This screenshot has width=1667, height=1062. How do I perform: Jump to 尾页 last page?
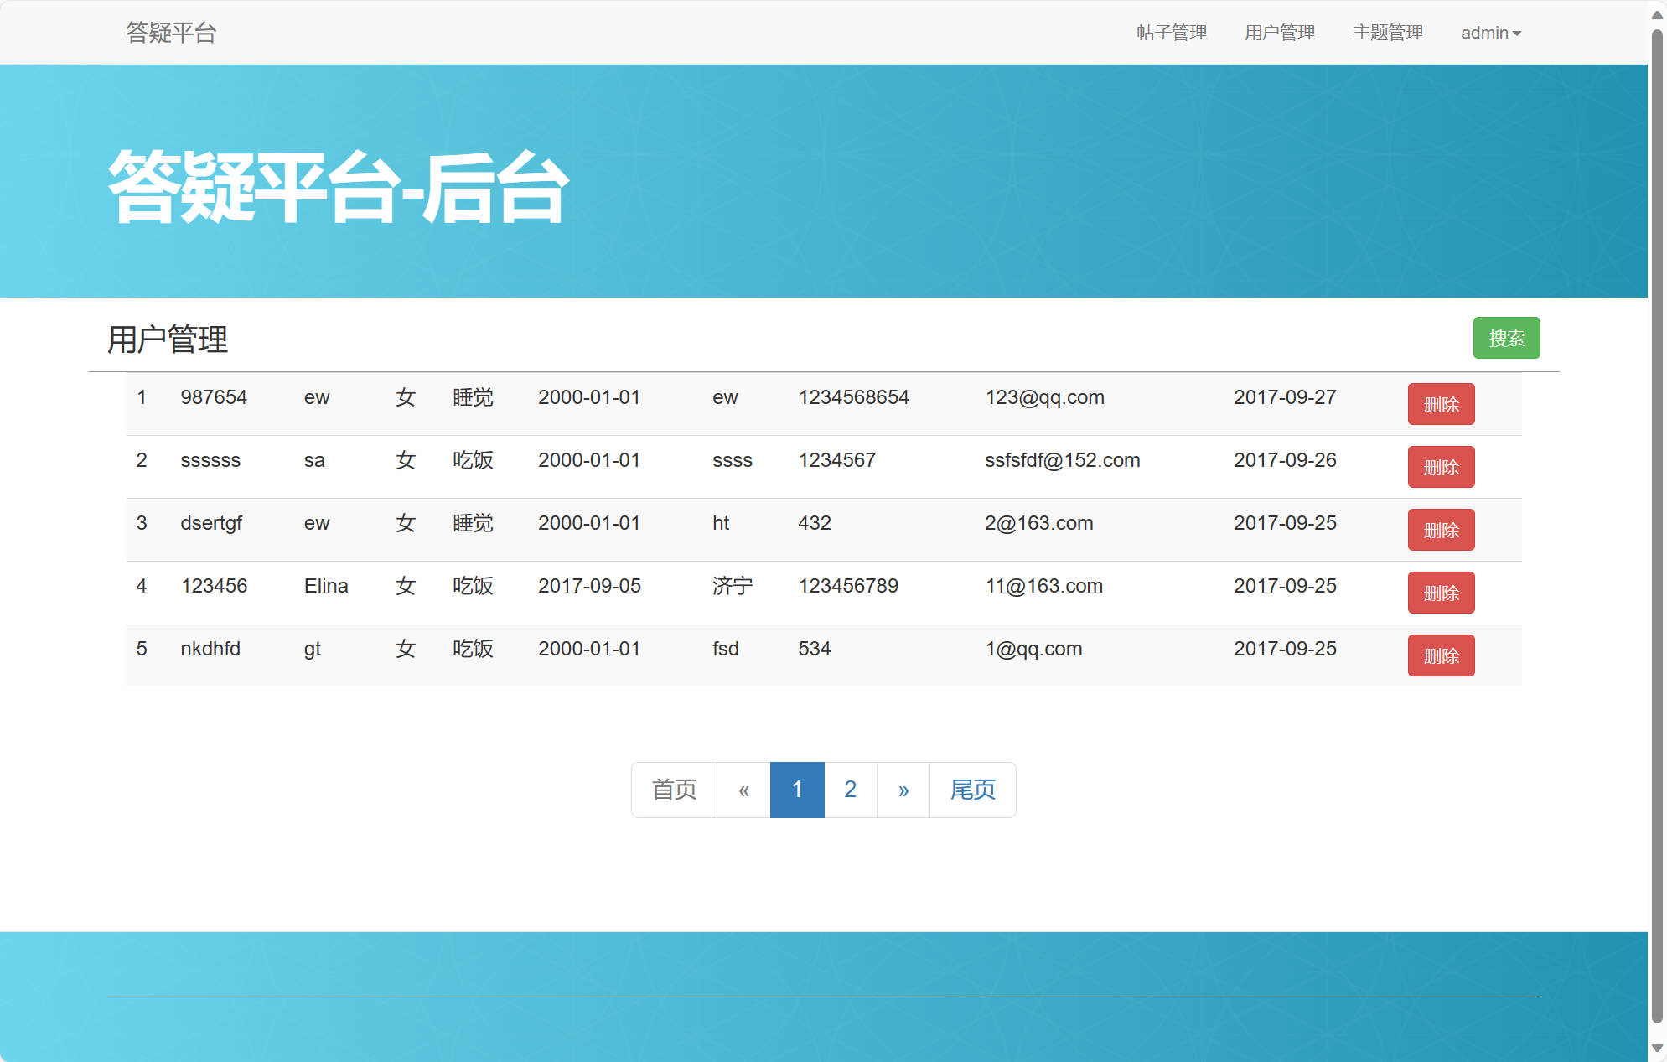click(972, 789)
